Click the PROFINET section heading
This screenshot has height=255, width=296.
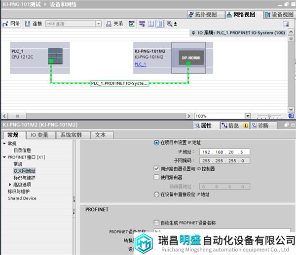pos(97,209)
